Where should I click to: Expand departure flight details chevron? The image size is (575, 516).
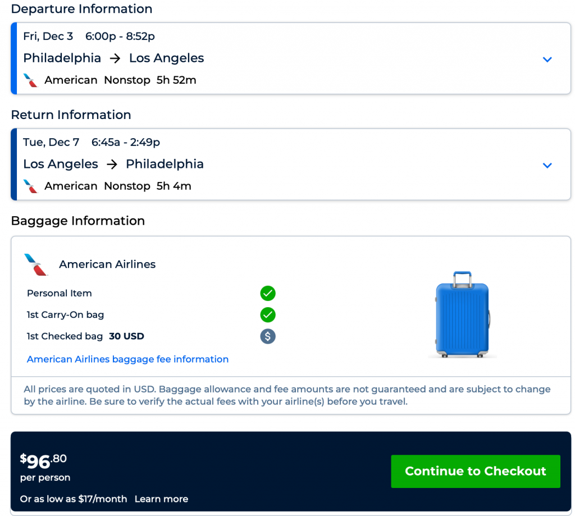click(x=547, y=60)
